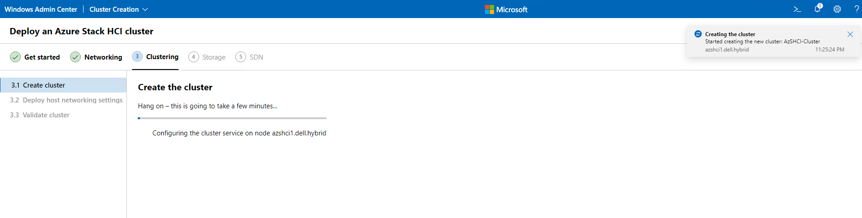Go to Windows Admin Center home
The width and height of the screenshot is (862, 218).
41,9
